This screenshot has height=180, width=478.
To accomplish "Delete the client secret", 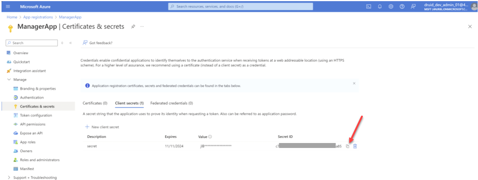I will point(355,146).
